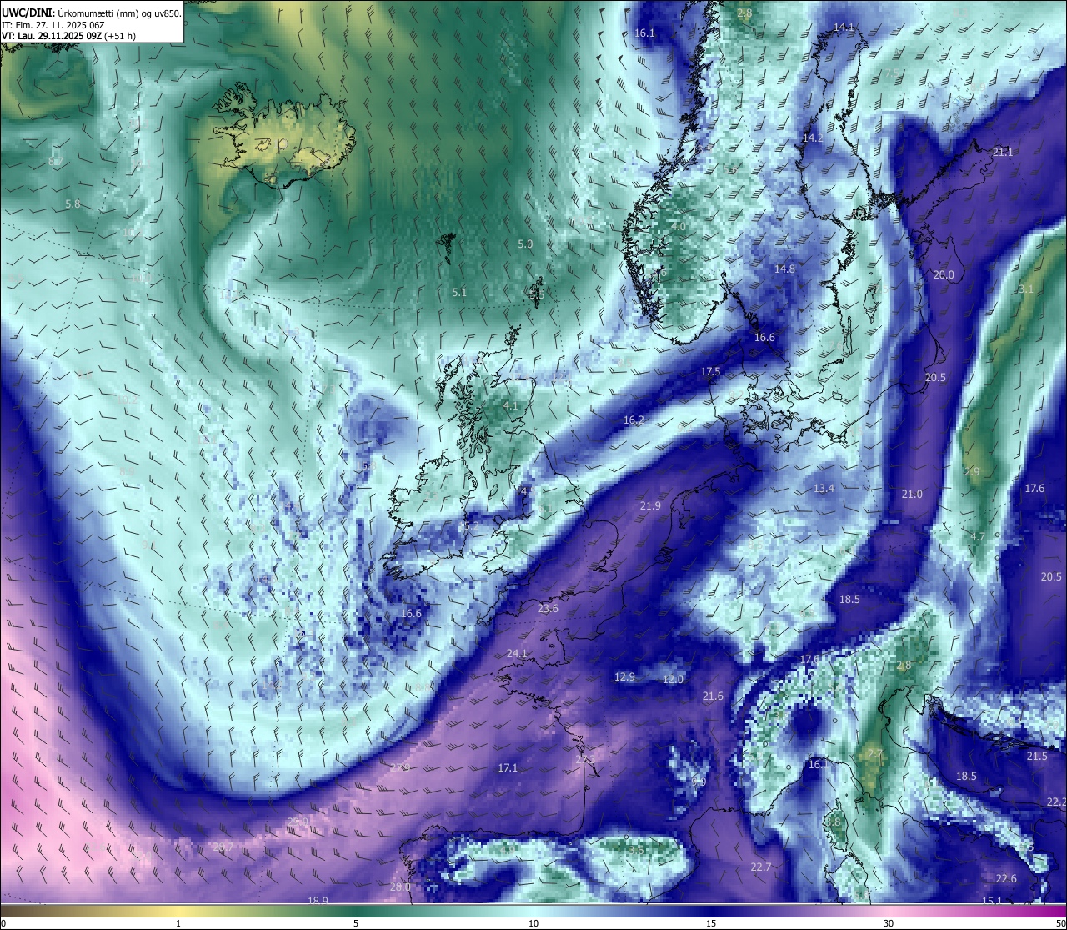
Task: Click the value label '20.0'
Action: (x=943, y=275)
